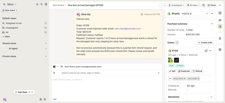The height and width of the screenshot is (103, 225).
Task: Open the Assigned to me view
Action: (x=24, y=23)
